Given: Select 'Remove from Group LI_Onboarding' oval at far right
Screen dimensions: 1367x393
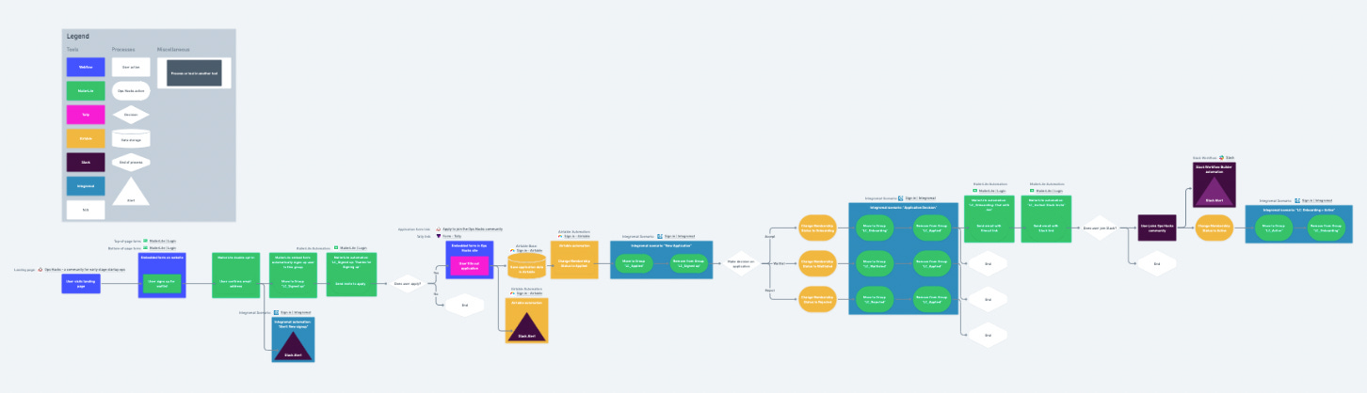Looking at the screenshot, I should 1325,228.
